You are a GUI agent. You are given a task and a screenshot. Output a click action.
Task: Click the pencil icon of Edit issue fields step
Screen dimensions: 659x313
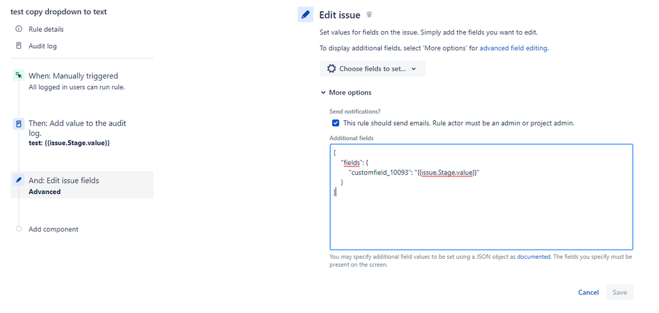[x=18, y=180]
